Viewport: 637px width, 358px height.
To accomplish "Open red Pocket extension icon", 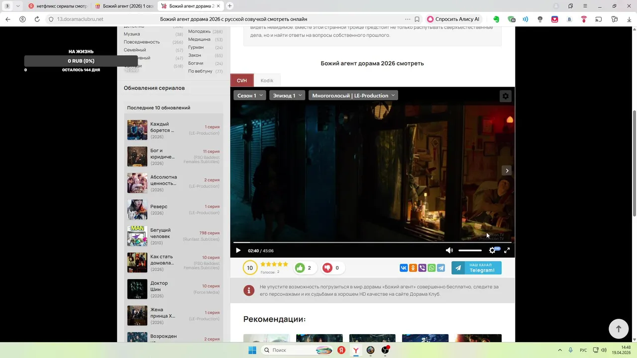I will pos(554,19).
